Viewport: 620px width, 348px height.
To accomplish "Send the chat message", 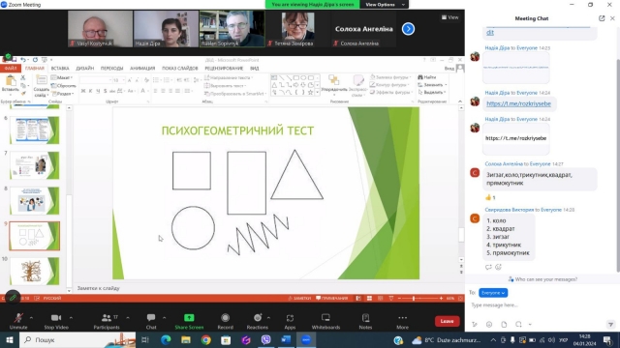I will click(610, 325).
